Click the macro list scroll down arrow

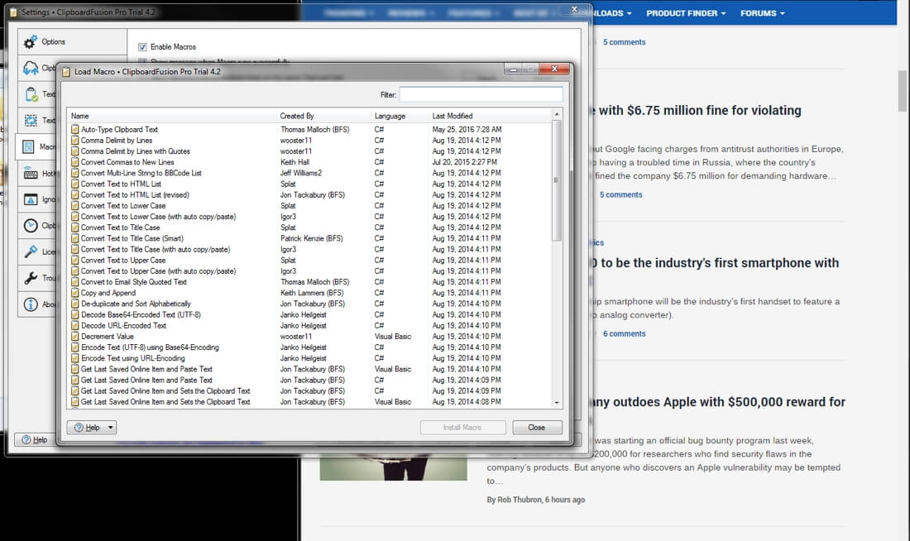pos(557,402)
